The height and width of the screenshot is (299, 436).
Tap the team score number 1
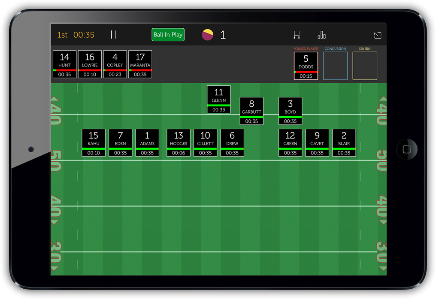click(x=223, y=35)
